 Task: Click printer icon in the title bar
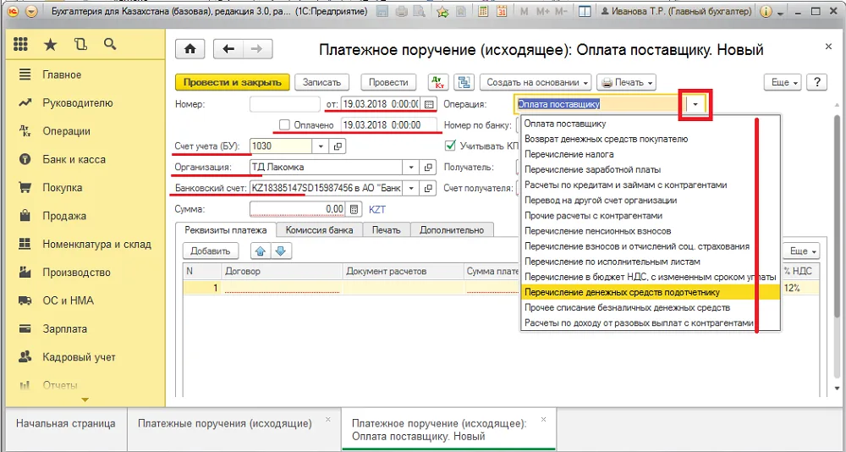coord(402,11)
